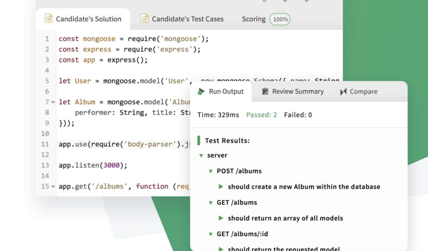The image size is (428, 251).
Task: Select the 'GET /albums/:id' tree label
Action: (x=242, y=234)
